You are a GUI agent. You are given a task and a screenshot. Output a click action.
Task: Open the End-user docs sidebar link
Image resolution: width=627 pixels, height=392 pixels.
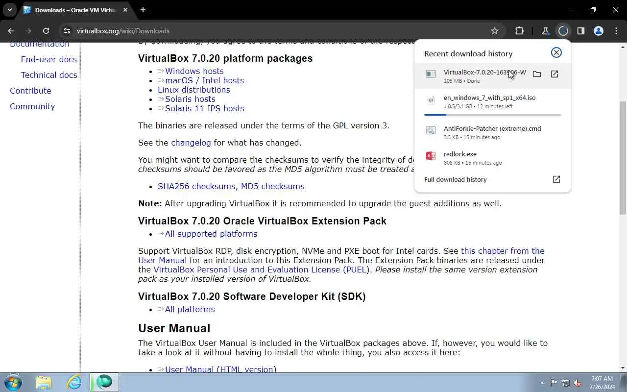(x=48, y=59)
